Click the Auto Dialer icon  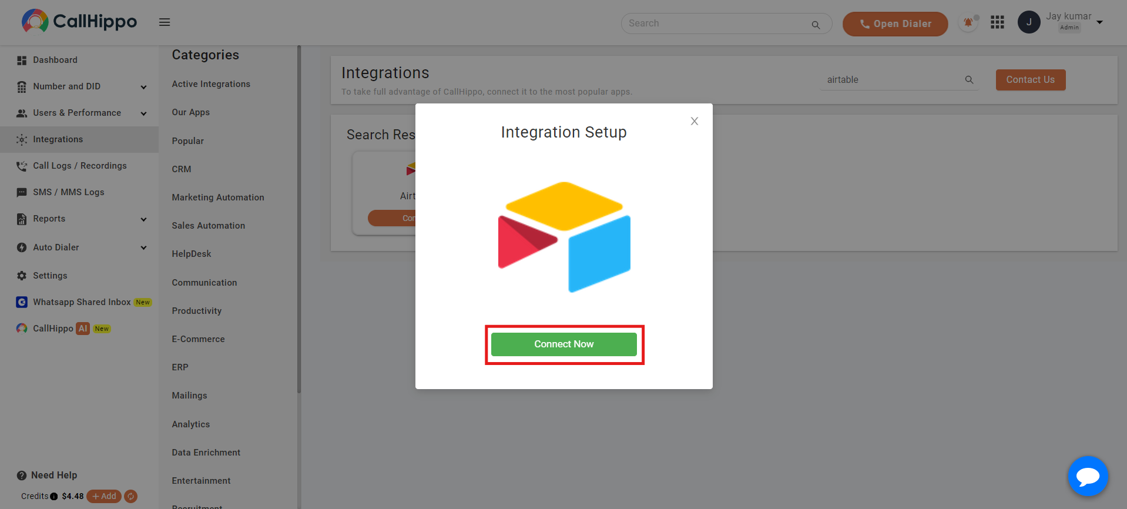[22, 247]
